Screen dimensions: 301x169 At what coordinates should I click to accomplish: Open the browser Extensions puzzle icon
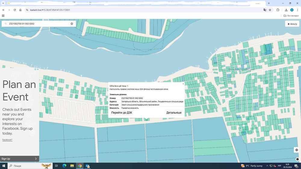click(x=278, y=10)
